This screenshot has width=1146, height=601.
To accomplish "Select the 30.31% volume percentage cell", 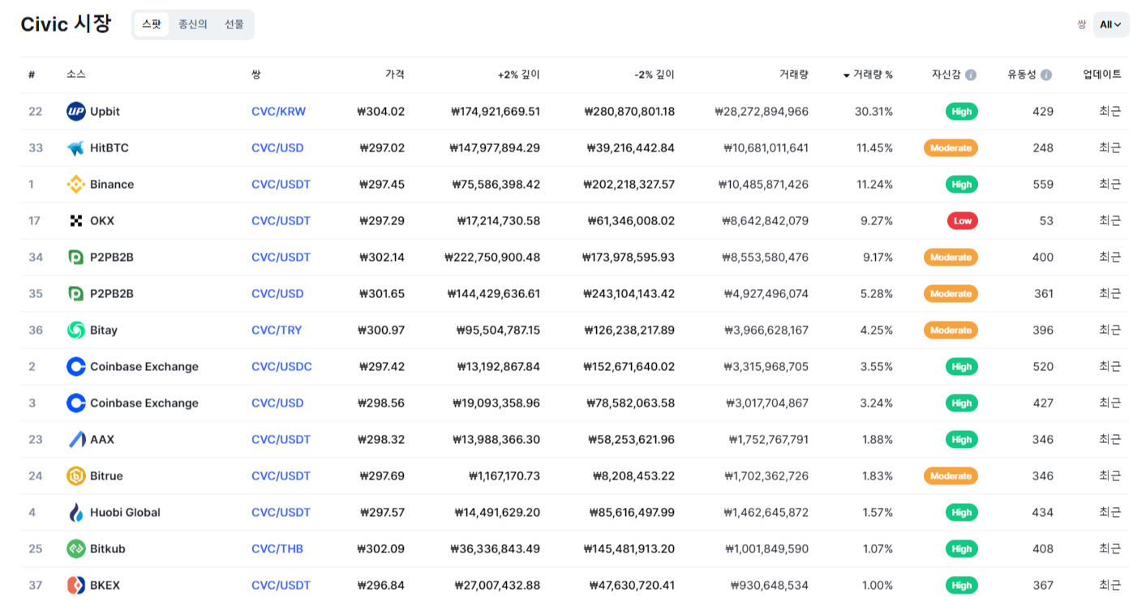I will 873,112.
